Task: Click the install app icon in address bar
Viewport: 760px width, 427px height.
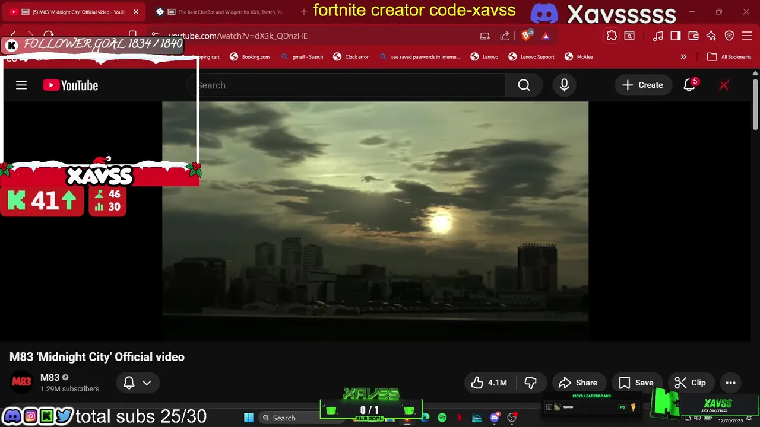Action: 485,36
